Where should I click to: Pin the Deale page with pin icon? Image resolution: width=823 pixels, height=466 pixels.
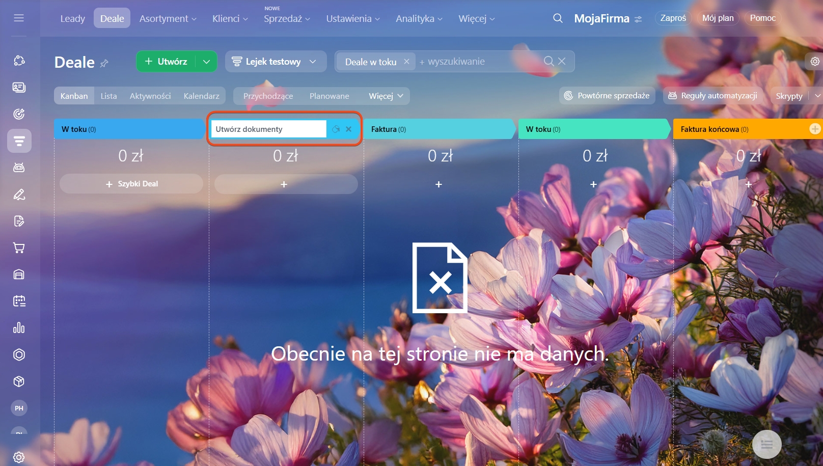tap(104, 63)
